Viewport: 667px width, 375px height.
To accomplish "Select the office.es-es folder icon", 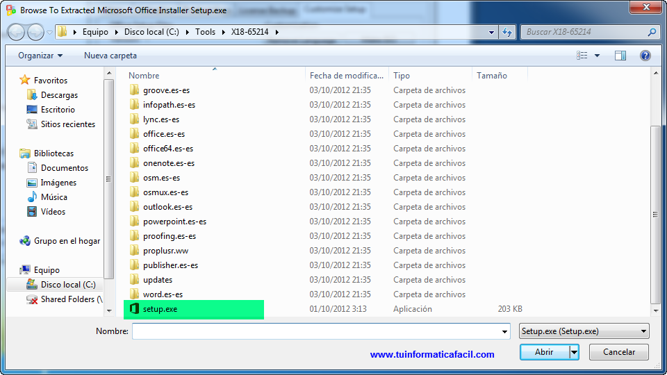I will point(134,133).
